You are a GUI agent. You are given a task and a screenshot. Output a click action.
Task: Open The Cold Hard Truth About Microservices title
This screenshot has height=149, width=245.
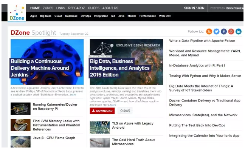[x=133, y=142]
